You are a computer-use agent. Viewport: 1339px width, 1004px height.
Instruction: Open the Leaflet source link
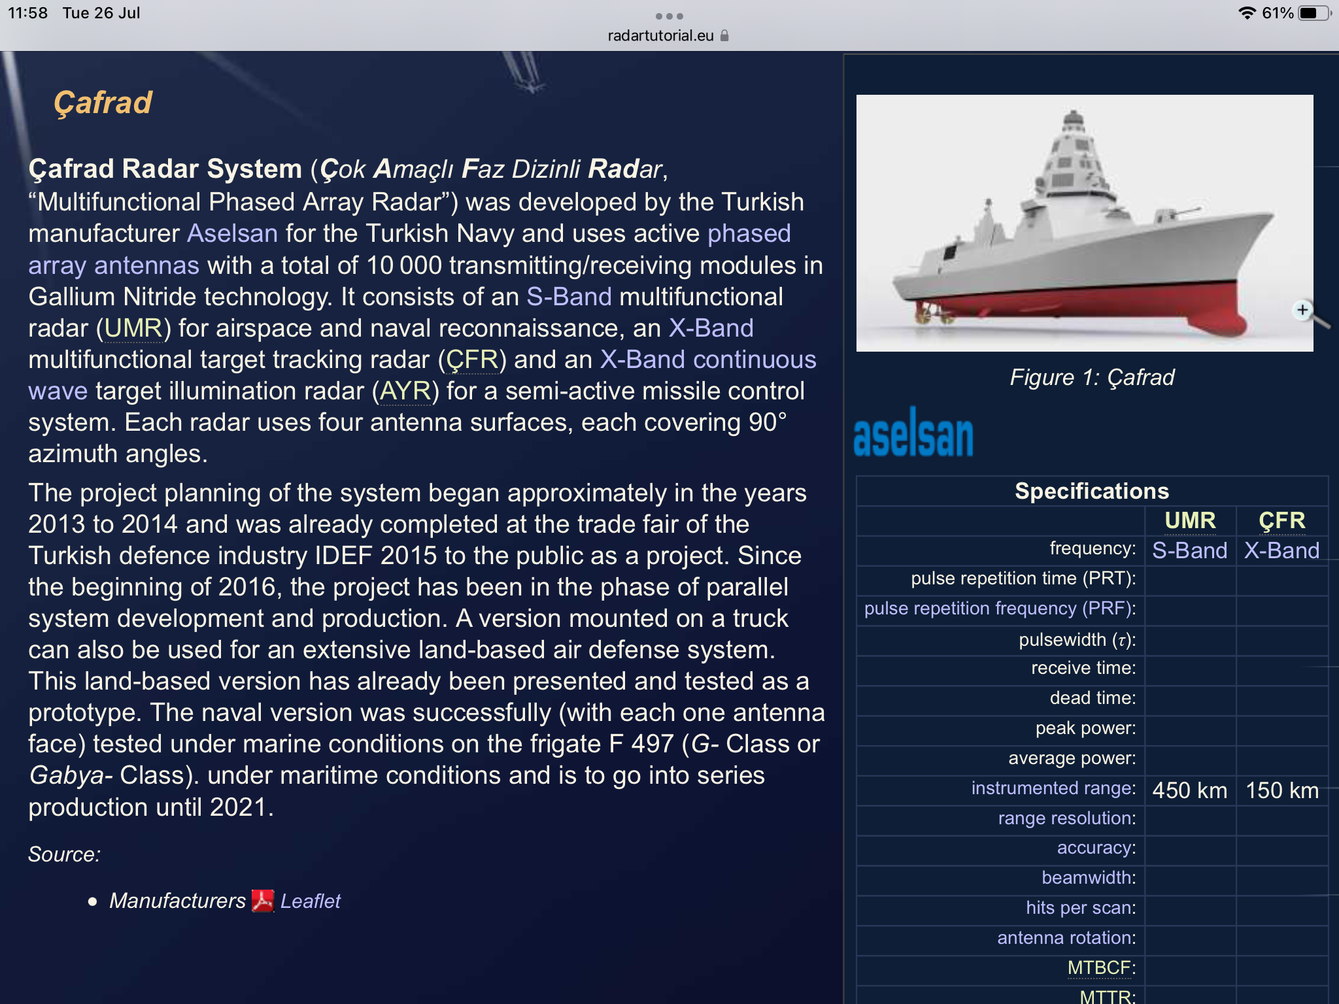(x=310, y=901)
